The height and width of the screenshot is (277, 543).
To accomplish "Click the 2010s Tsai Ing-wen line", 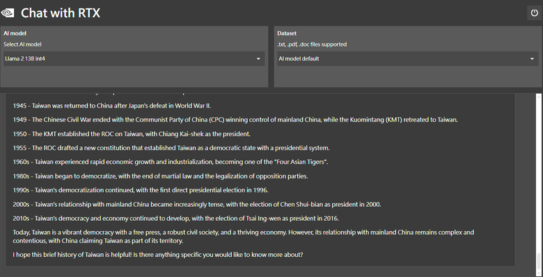I will tap(175, 218).
